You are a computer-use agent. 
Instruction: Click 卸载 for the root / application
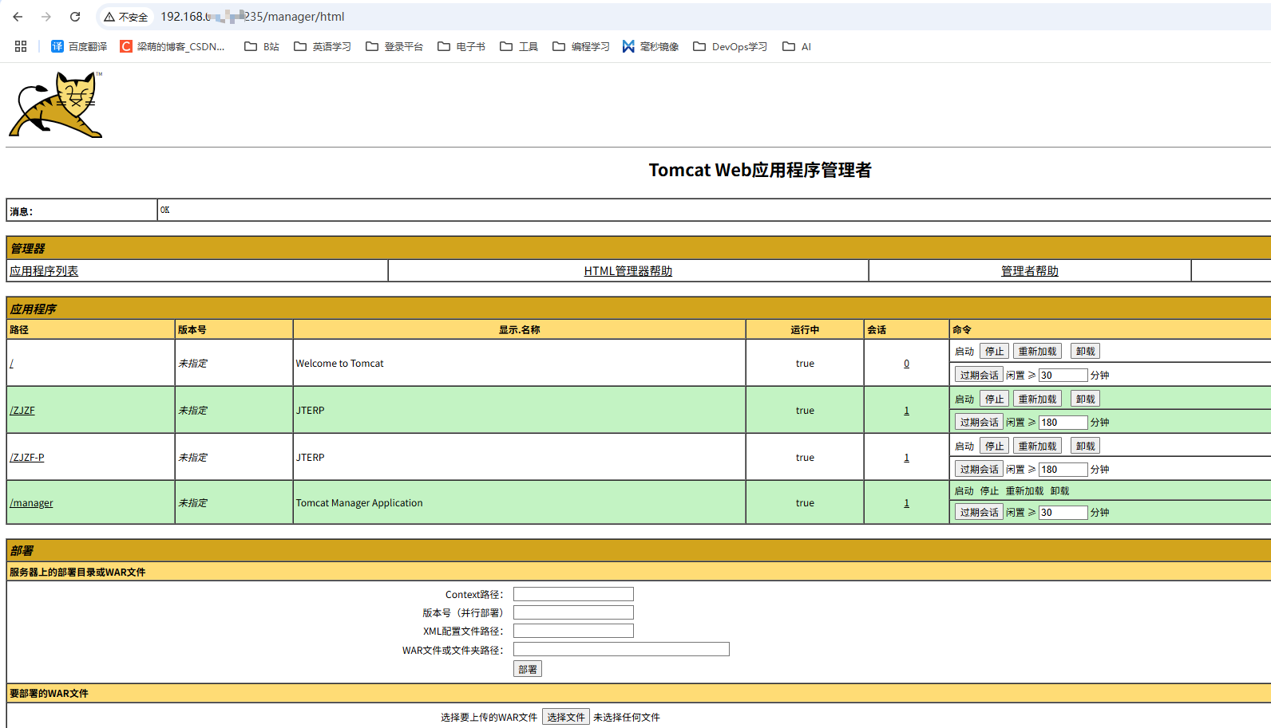coord(1085,352)
